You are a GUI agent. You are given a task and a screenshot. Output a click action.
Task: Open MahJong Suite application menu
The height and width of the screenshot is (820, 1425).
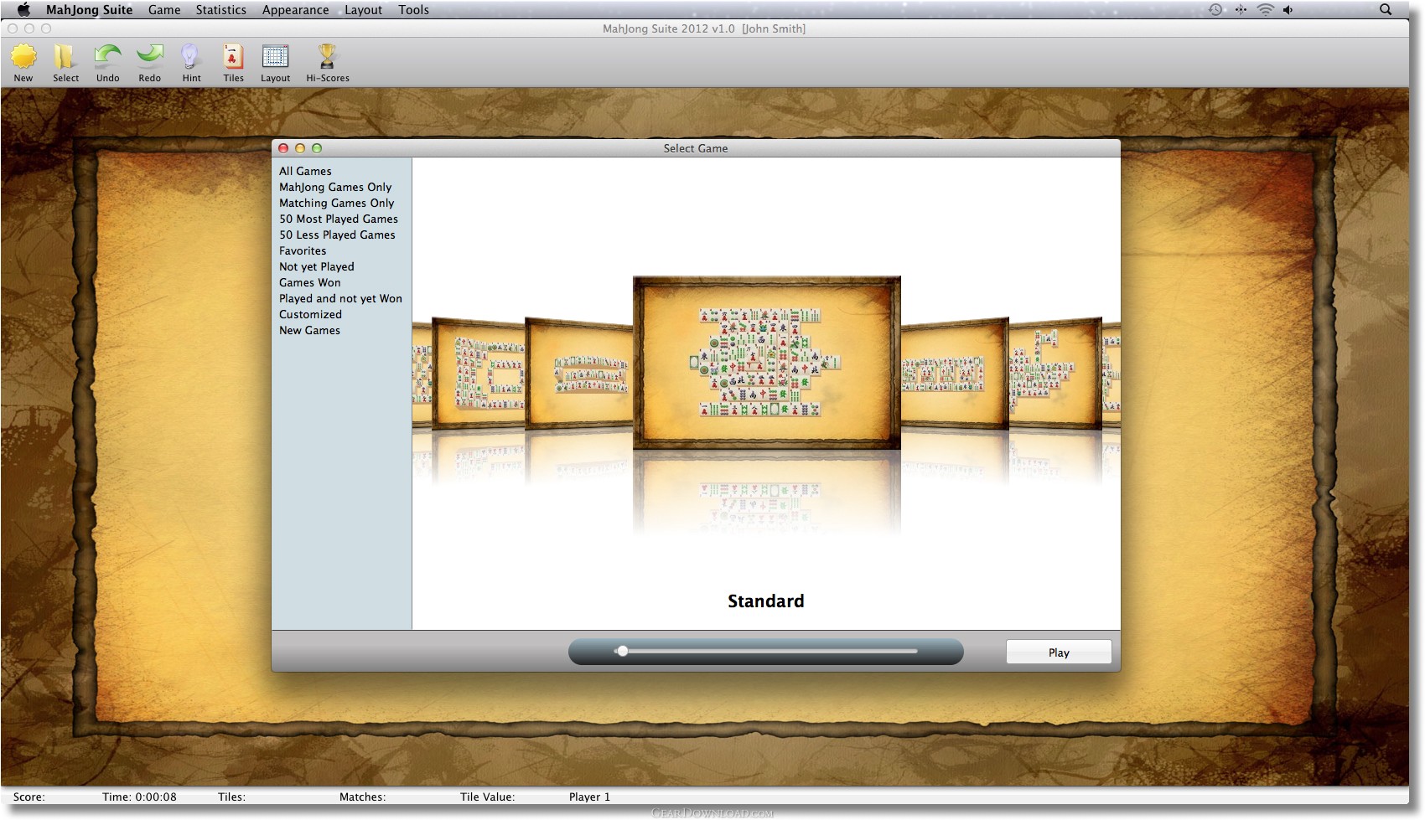(x=89, y=10)
